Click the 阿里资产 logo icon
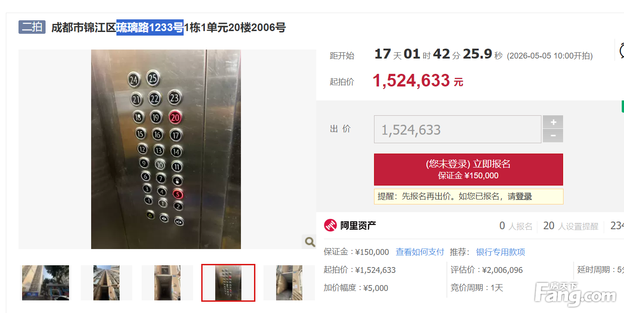624x313 pixels. pos(330,225)
